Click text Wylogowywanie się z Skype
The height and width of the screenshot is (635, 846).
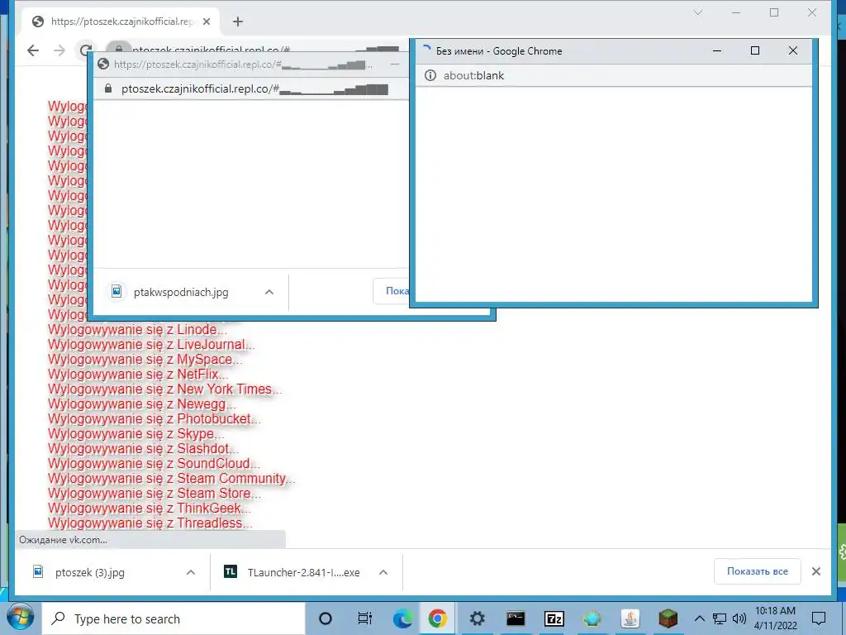[136, 433]
